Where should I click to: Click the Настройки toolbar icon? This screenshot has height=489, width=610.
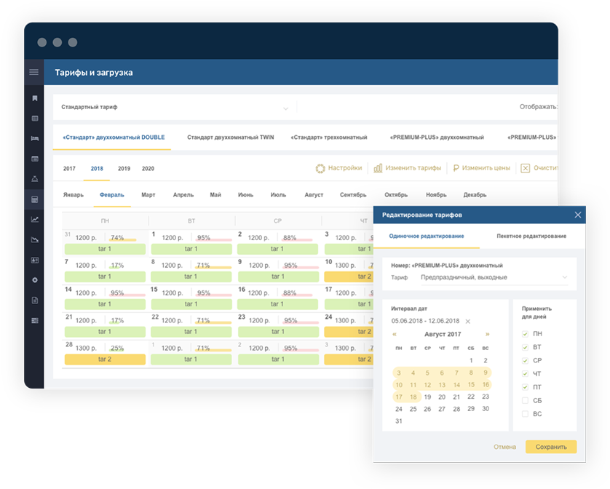(320, 168)
